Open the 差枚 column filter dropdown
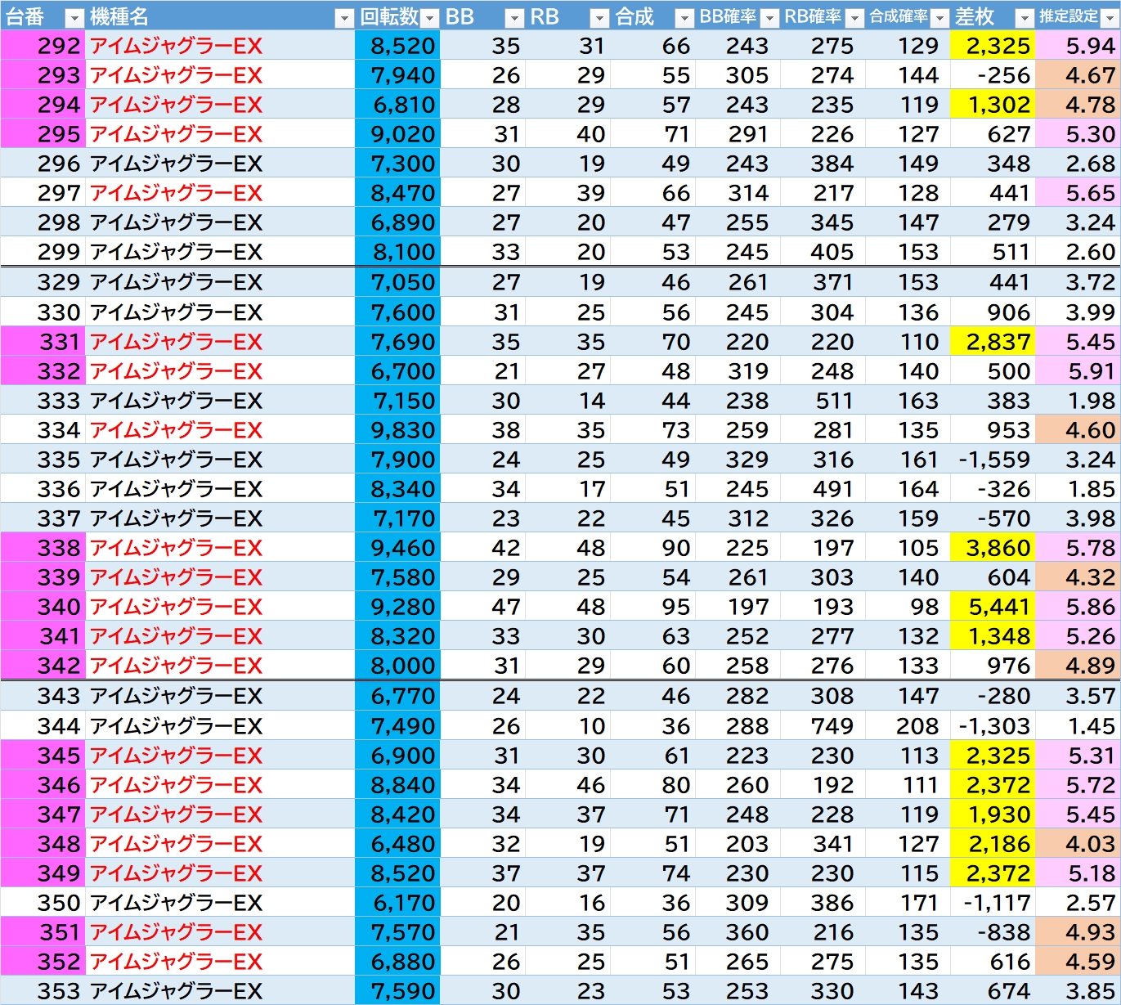1121x1005 pixels. pos(1025,18)
